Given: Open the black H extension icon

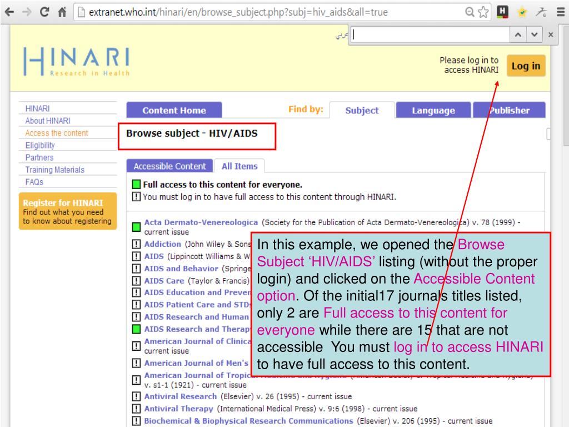Looking at the screenshot, I should [x=502, y=12].
